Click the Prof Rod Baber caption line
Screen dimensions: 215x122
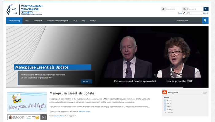click(x=43, y=75)
